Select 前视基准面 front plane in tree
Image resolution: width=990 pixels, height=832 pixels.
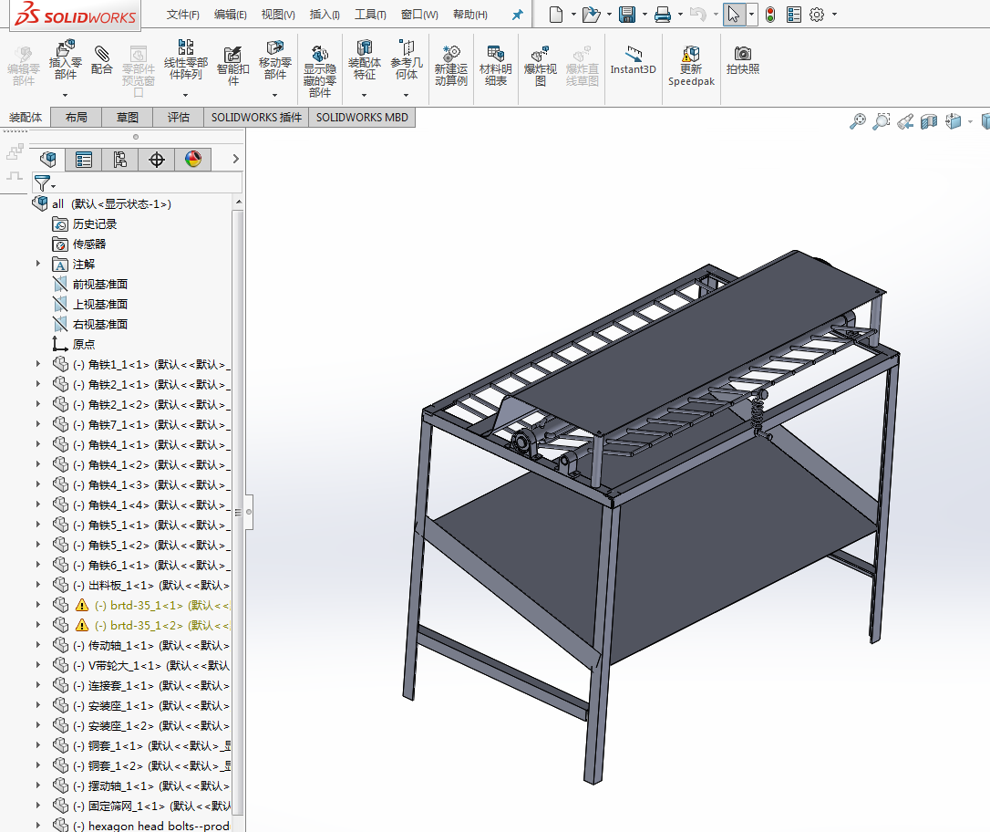click(x=99, y=285)
